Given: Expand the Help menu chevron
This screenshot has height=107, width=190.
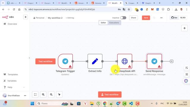Looking at the screenshot, I should 24,87.
